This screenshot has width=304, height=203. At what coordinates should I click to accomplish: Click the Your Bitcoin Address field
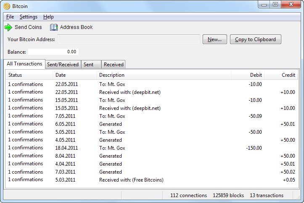click(129, 39)
